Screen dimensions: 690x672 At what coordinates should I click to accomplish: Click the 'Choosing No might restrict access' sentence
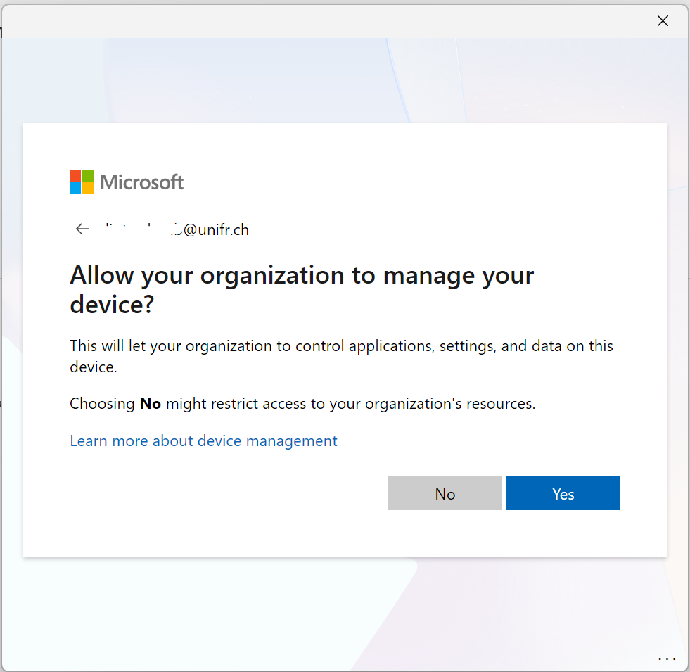click(x=302, y=403)
